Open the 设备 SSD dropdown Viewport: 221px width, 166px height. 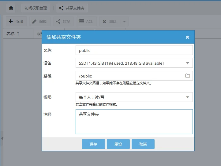(x=134, y=63)
